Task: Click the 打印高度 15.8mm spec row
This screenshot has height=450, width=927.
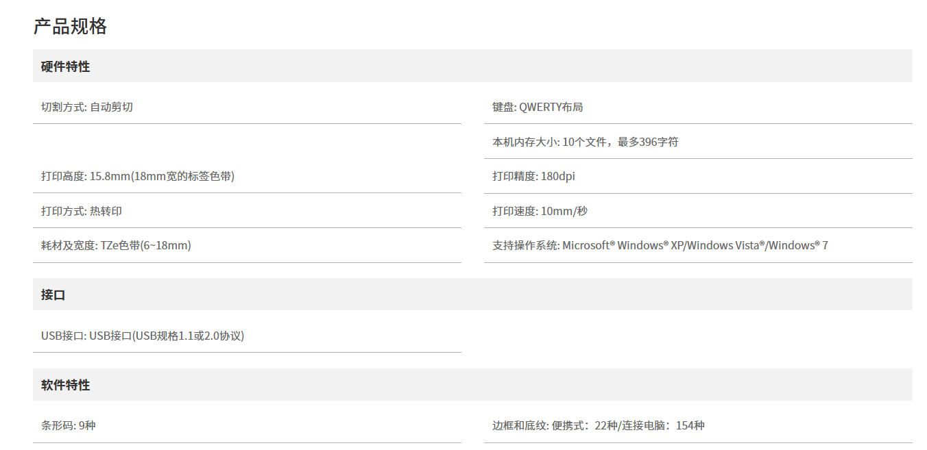Action: point(138,176)
